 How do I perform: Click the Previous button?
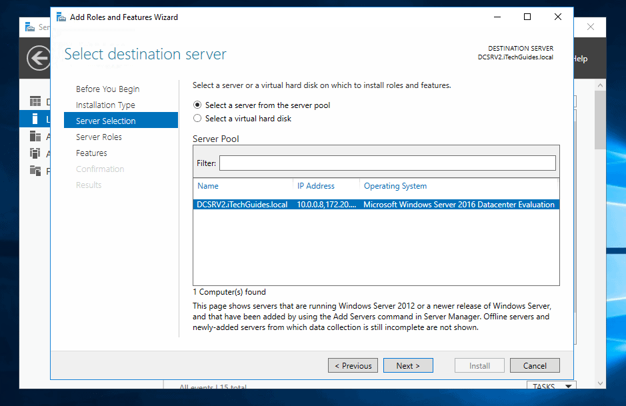[x=353, y=365]
